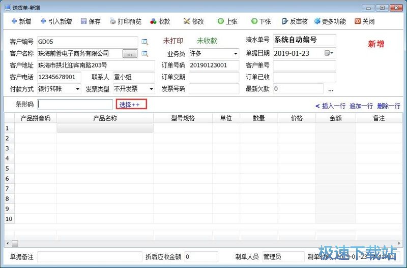The width and height of the screenshot is (407, 268).
Task: Click the empty 订单已收 field
Action: click(x=304, y=77)
